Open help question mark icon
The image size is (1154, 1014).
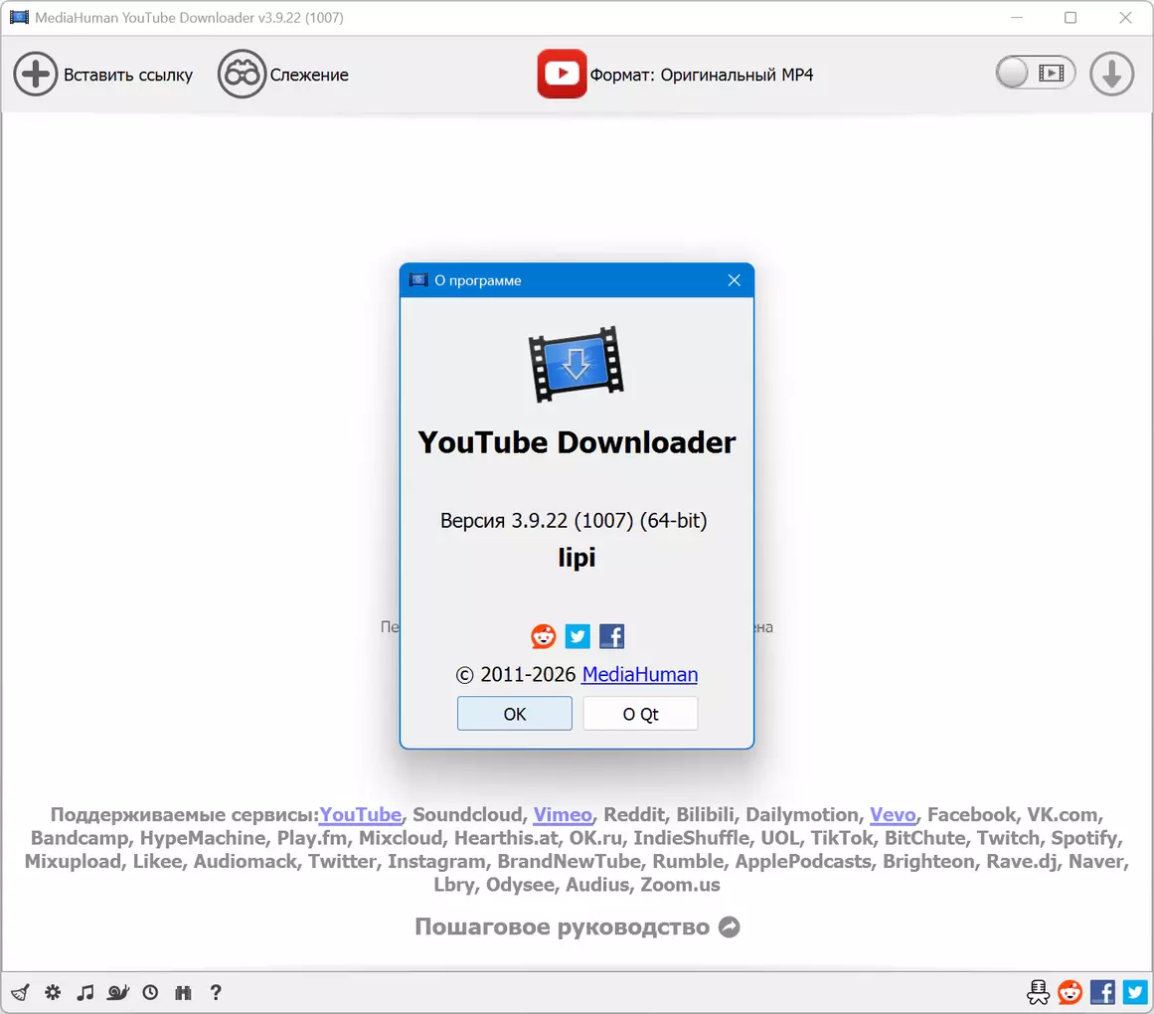(x=216, y=993)
